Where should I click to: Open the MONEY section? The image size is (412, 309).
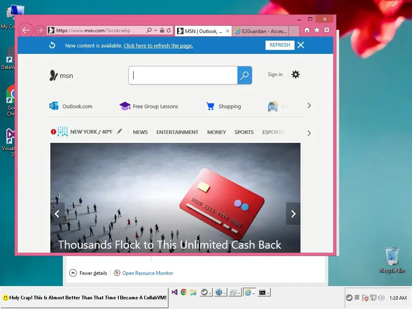(216, 132)
